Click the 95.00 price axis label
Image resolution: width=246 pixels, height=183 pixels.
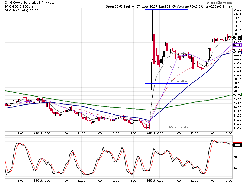[x=237, y=10]
